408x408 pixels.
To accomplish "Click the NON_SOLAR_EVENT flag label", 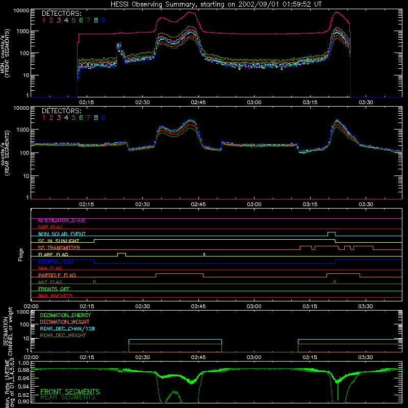I will tap(62, 234).
